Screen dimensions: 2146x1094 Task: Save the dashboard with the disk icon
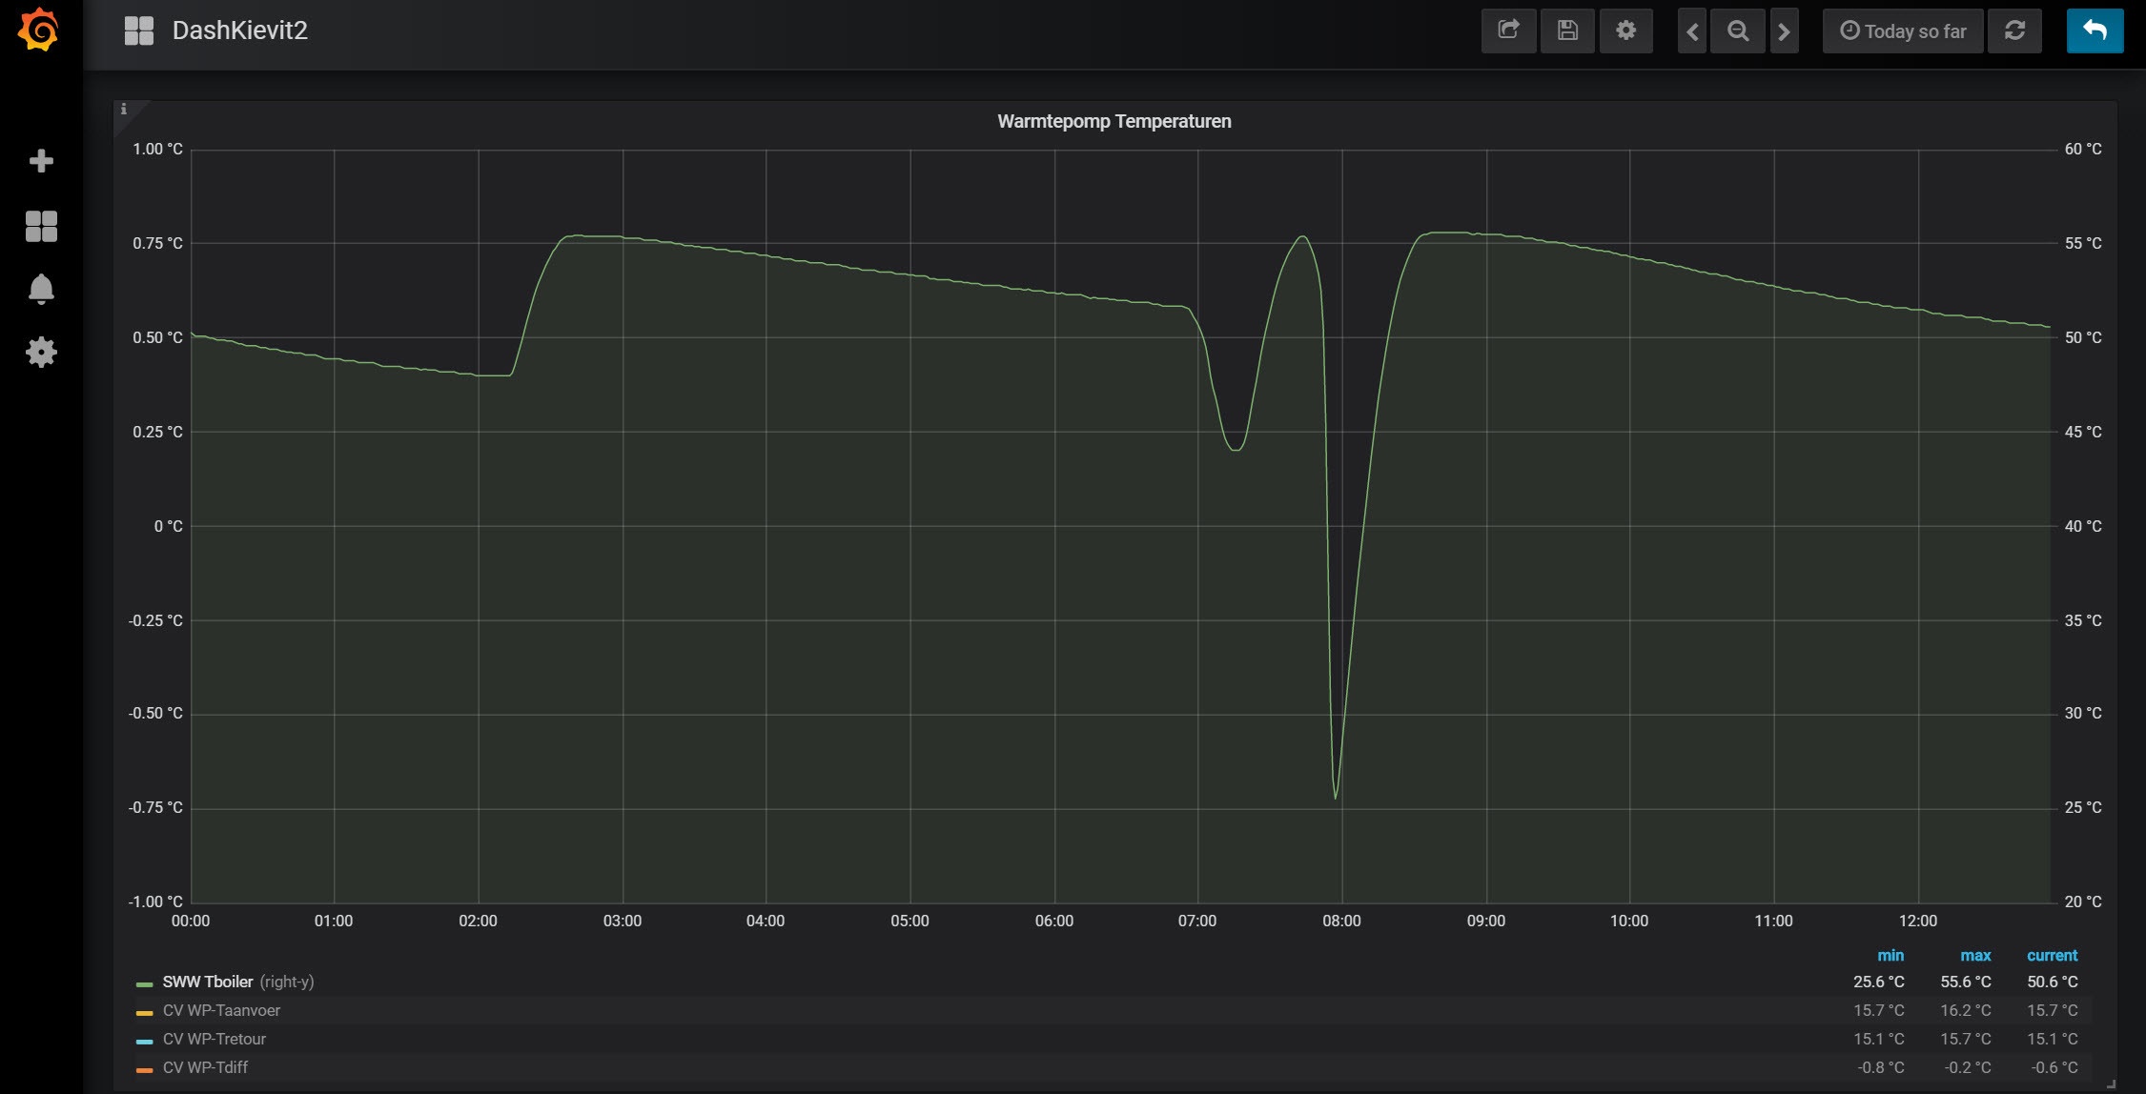click(x=1567, y=30)
